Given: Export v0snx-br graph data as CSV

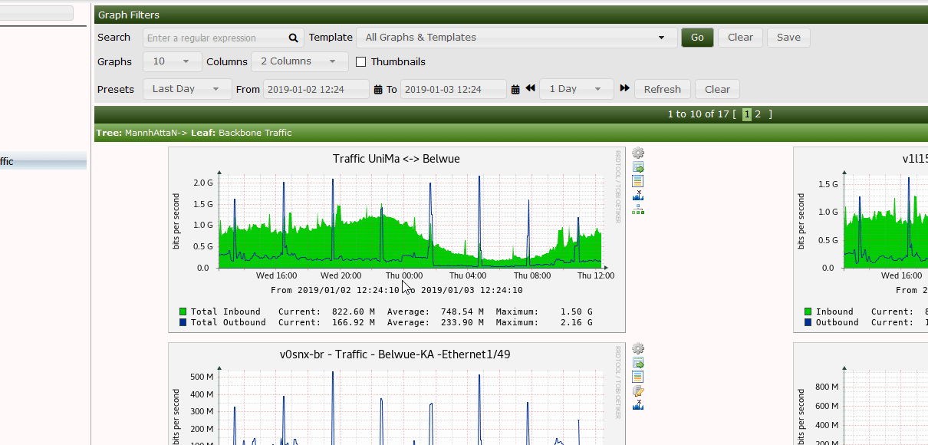Looking at the screenshot, I should pos(638,363).
